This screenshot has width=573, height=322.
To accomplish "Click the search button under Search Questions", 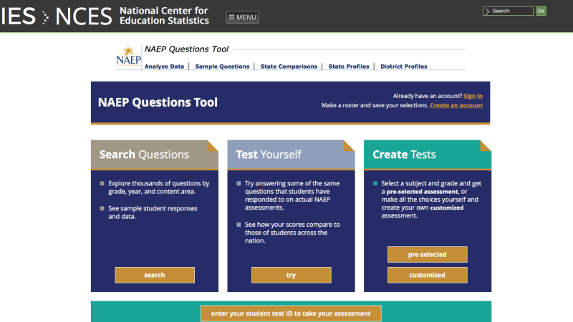I will pos(155,275).
